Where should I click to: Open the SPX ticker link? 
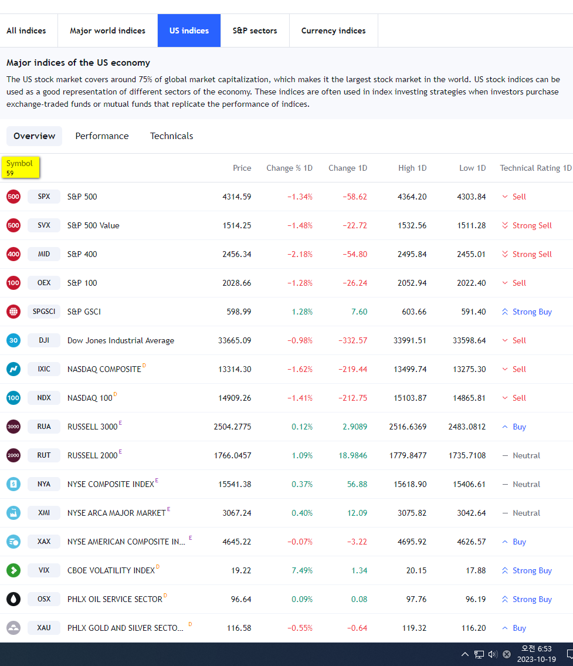click(x=44, y=197)
